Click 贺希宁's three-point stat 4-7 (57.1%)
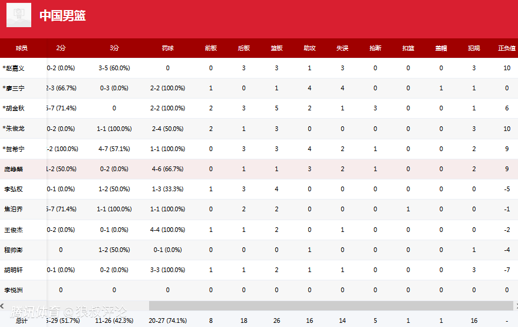 click(x=114, y=149)
